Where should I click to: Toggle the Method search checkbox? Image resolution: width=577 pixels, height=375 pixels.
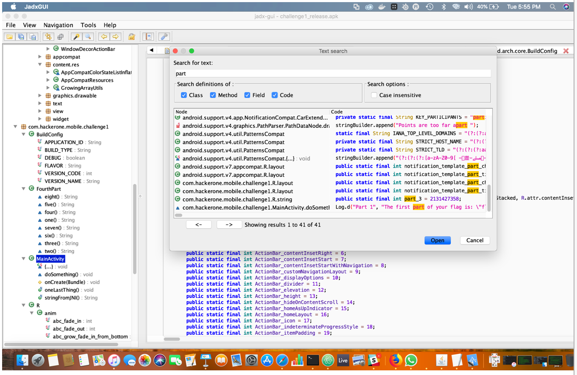click(213, 95)
